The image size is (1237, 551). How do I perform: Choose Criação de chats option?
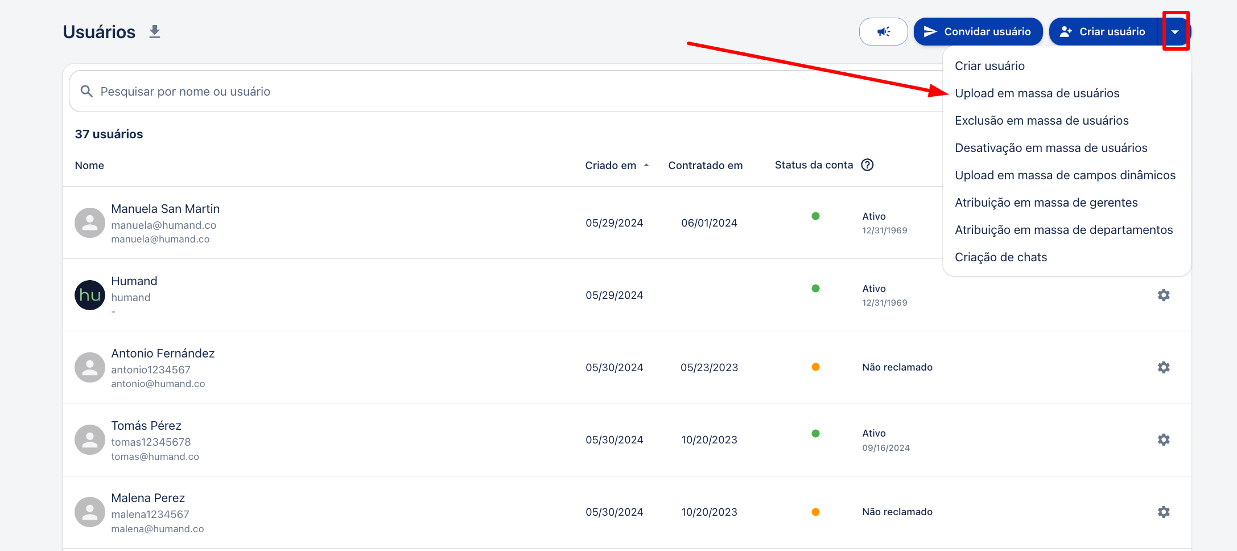(x=1000, y=257)
